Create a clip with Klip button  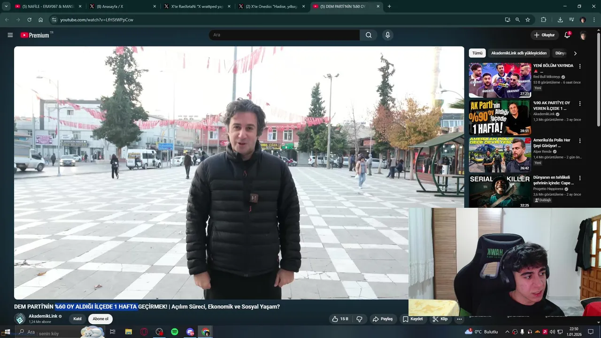[x=440, y=319]
